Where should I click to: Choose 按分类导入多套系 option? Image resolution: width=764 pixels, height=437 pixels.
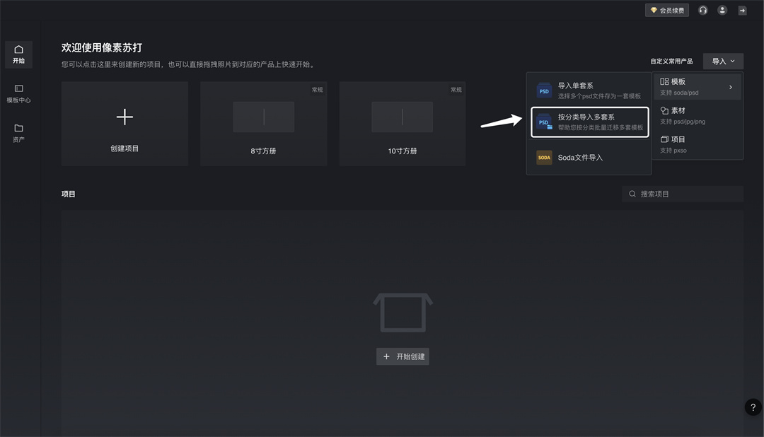(x=589, y=122)
